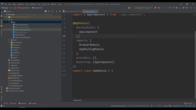Open the run configuration dropdown Angular CLI Server
This screenshot has width=196, height=110.
(x=144, y=8)
